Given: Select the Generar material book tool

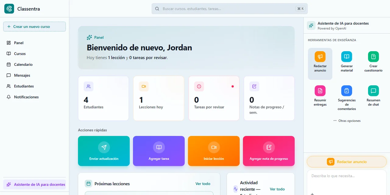Looking at the screenshot, I should point(347,64).
